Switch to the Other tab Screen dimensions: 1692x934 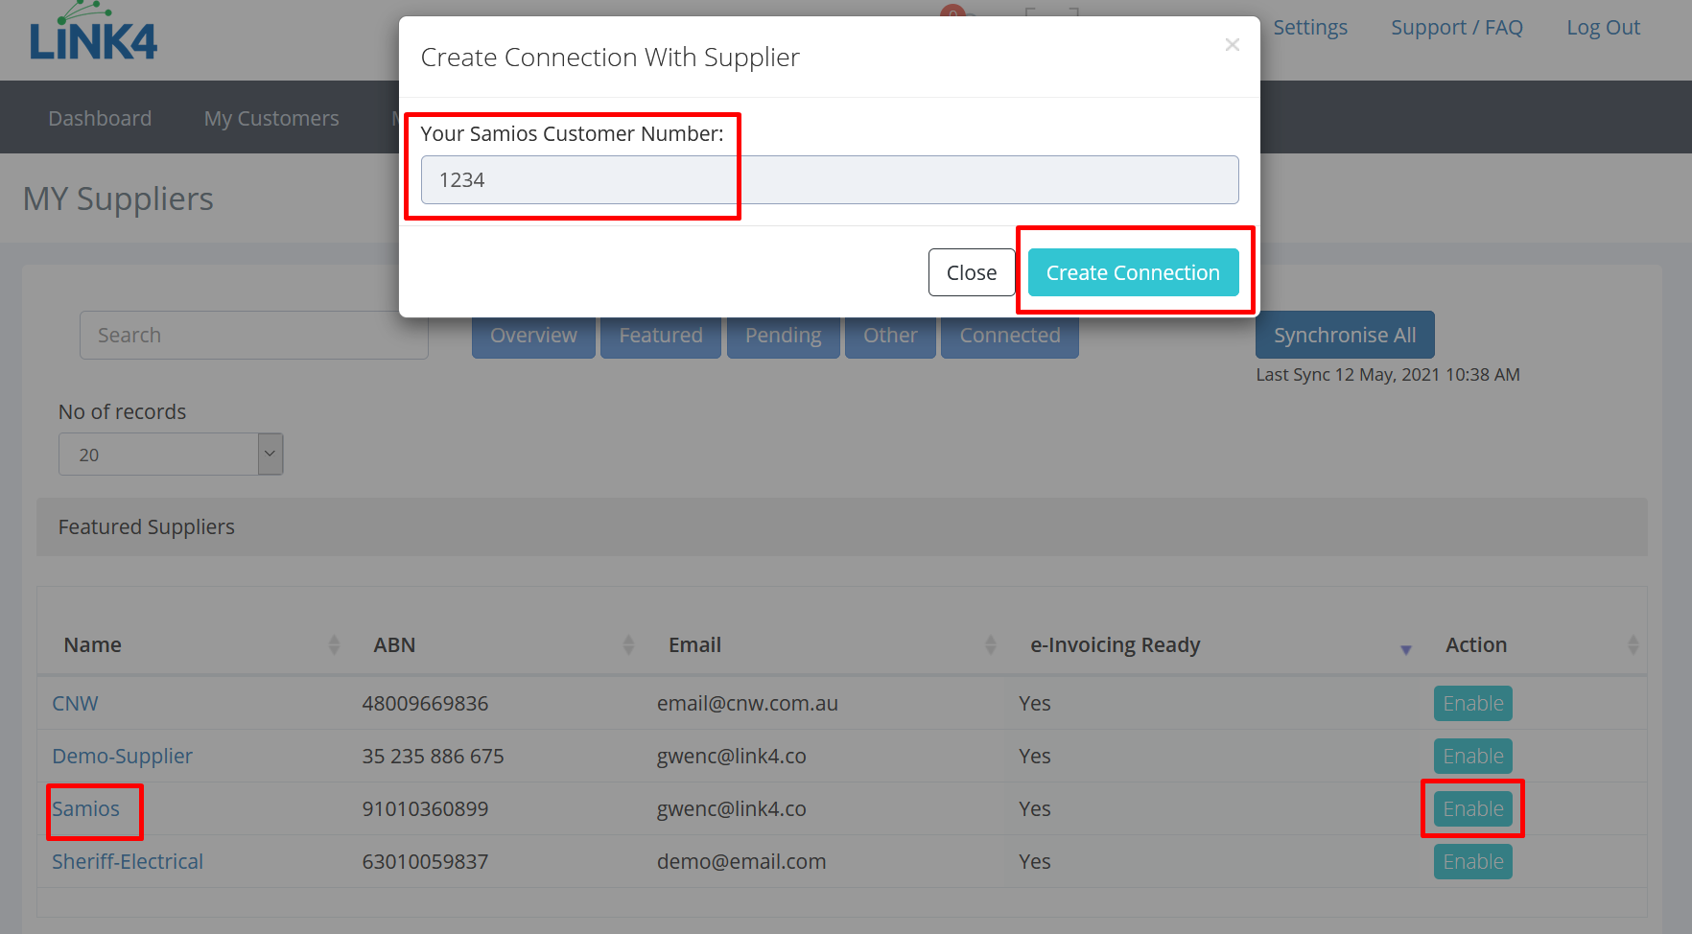[x=890, y=336]
